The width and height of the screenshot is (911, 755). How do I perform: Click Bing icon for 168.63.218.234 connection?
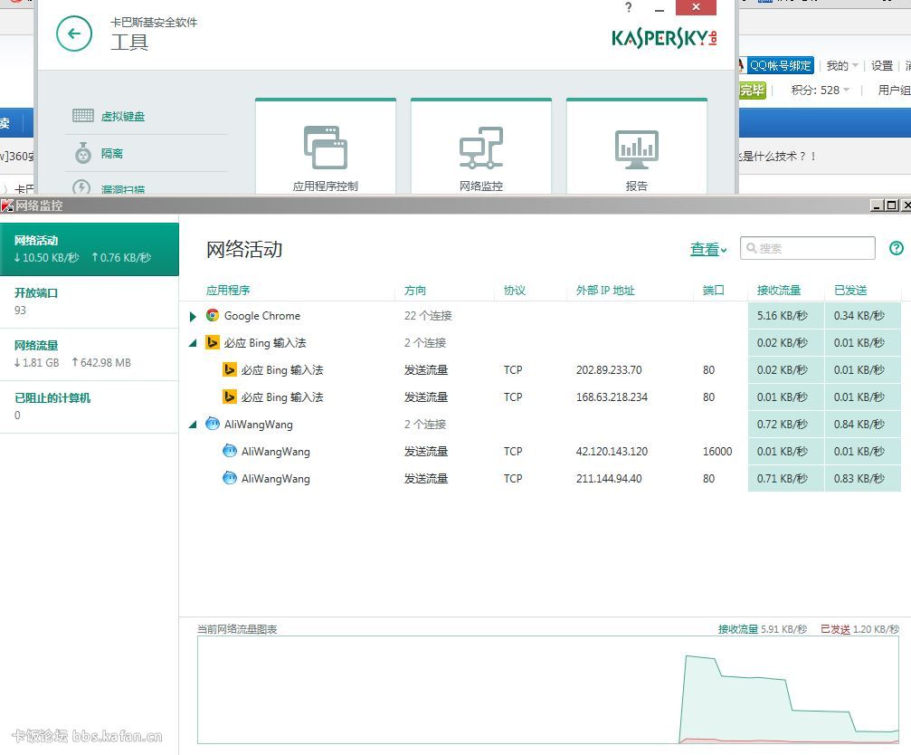pyautogui.click(x=230, y=397)
